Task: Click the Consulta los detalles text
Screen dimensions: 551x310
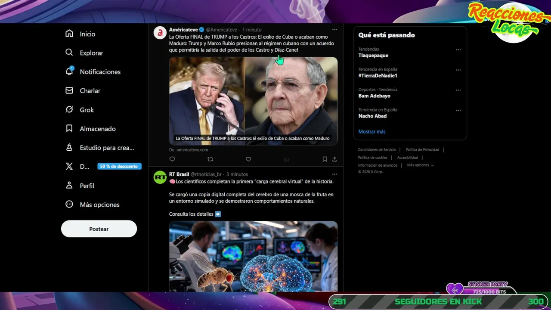Action: [192, 214]
